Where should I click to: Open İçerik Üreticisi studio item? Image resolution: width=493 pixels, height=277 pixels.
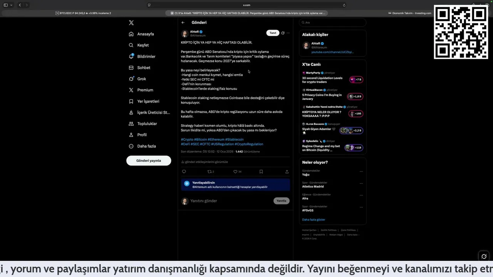pyautogui.click(x=149, y=112)
